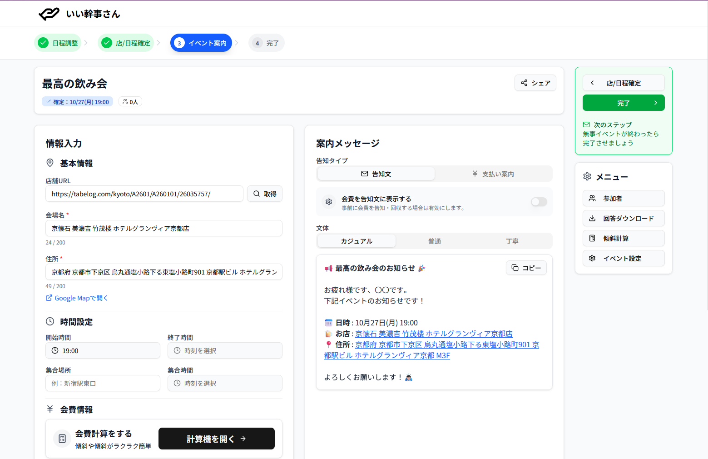Open the 終了時間 time picker

[225, 351]
